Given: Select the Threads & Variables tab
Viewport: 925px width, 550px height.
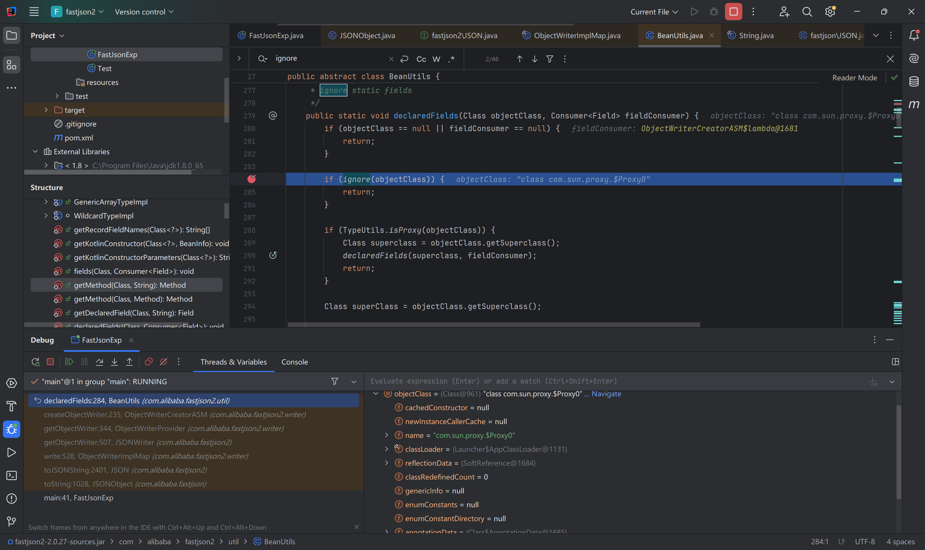Looking at the screenshot, I should coord(234,362).
